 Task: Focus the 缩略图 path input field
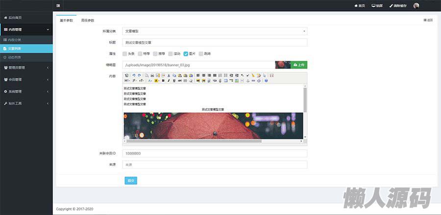point(198,65)
